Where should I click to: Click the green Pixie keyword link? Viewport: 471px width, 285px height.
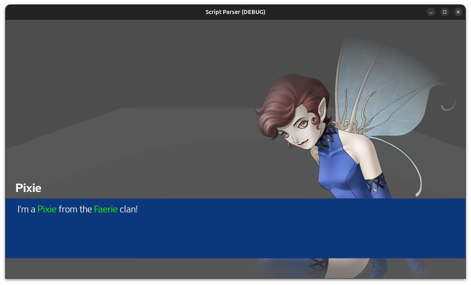47,209
